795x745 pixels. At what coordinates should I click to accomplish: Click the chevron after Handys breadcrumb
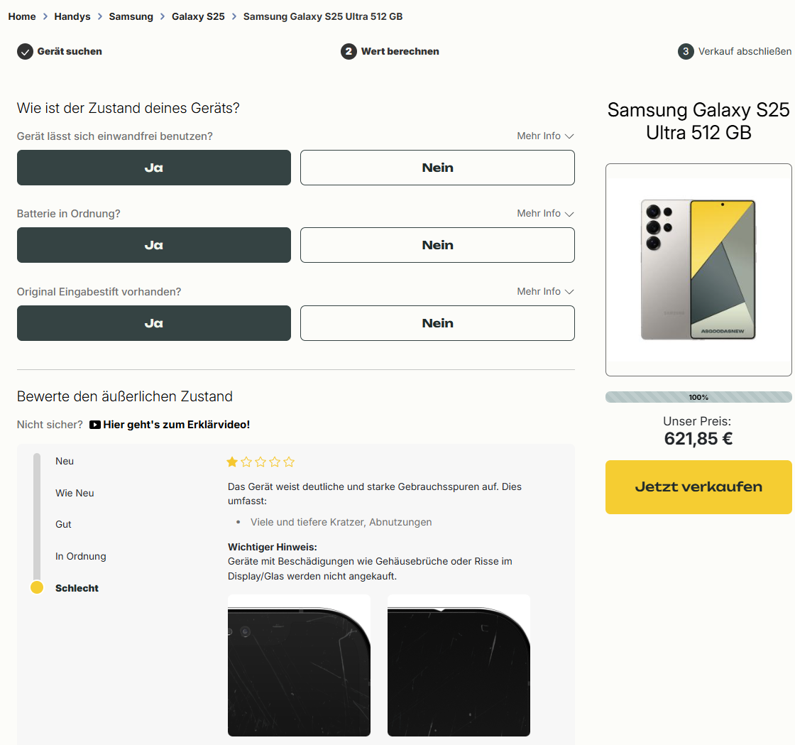100,16
